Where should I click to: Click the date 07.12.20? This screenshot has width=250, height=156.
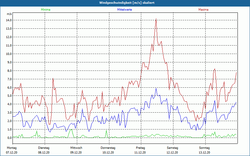12,153
